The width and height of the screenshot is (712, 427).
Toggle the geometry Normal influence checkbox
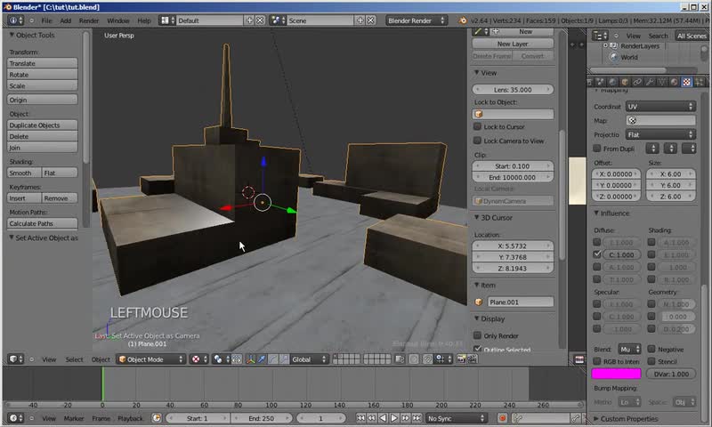(651, 304)
